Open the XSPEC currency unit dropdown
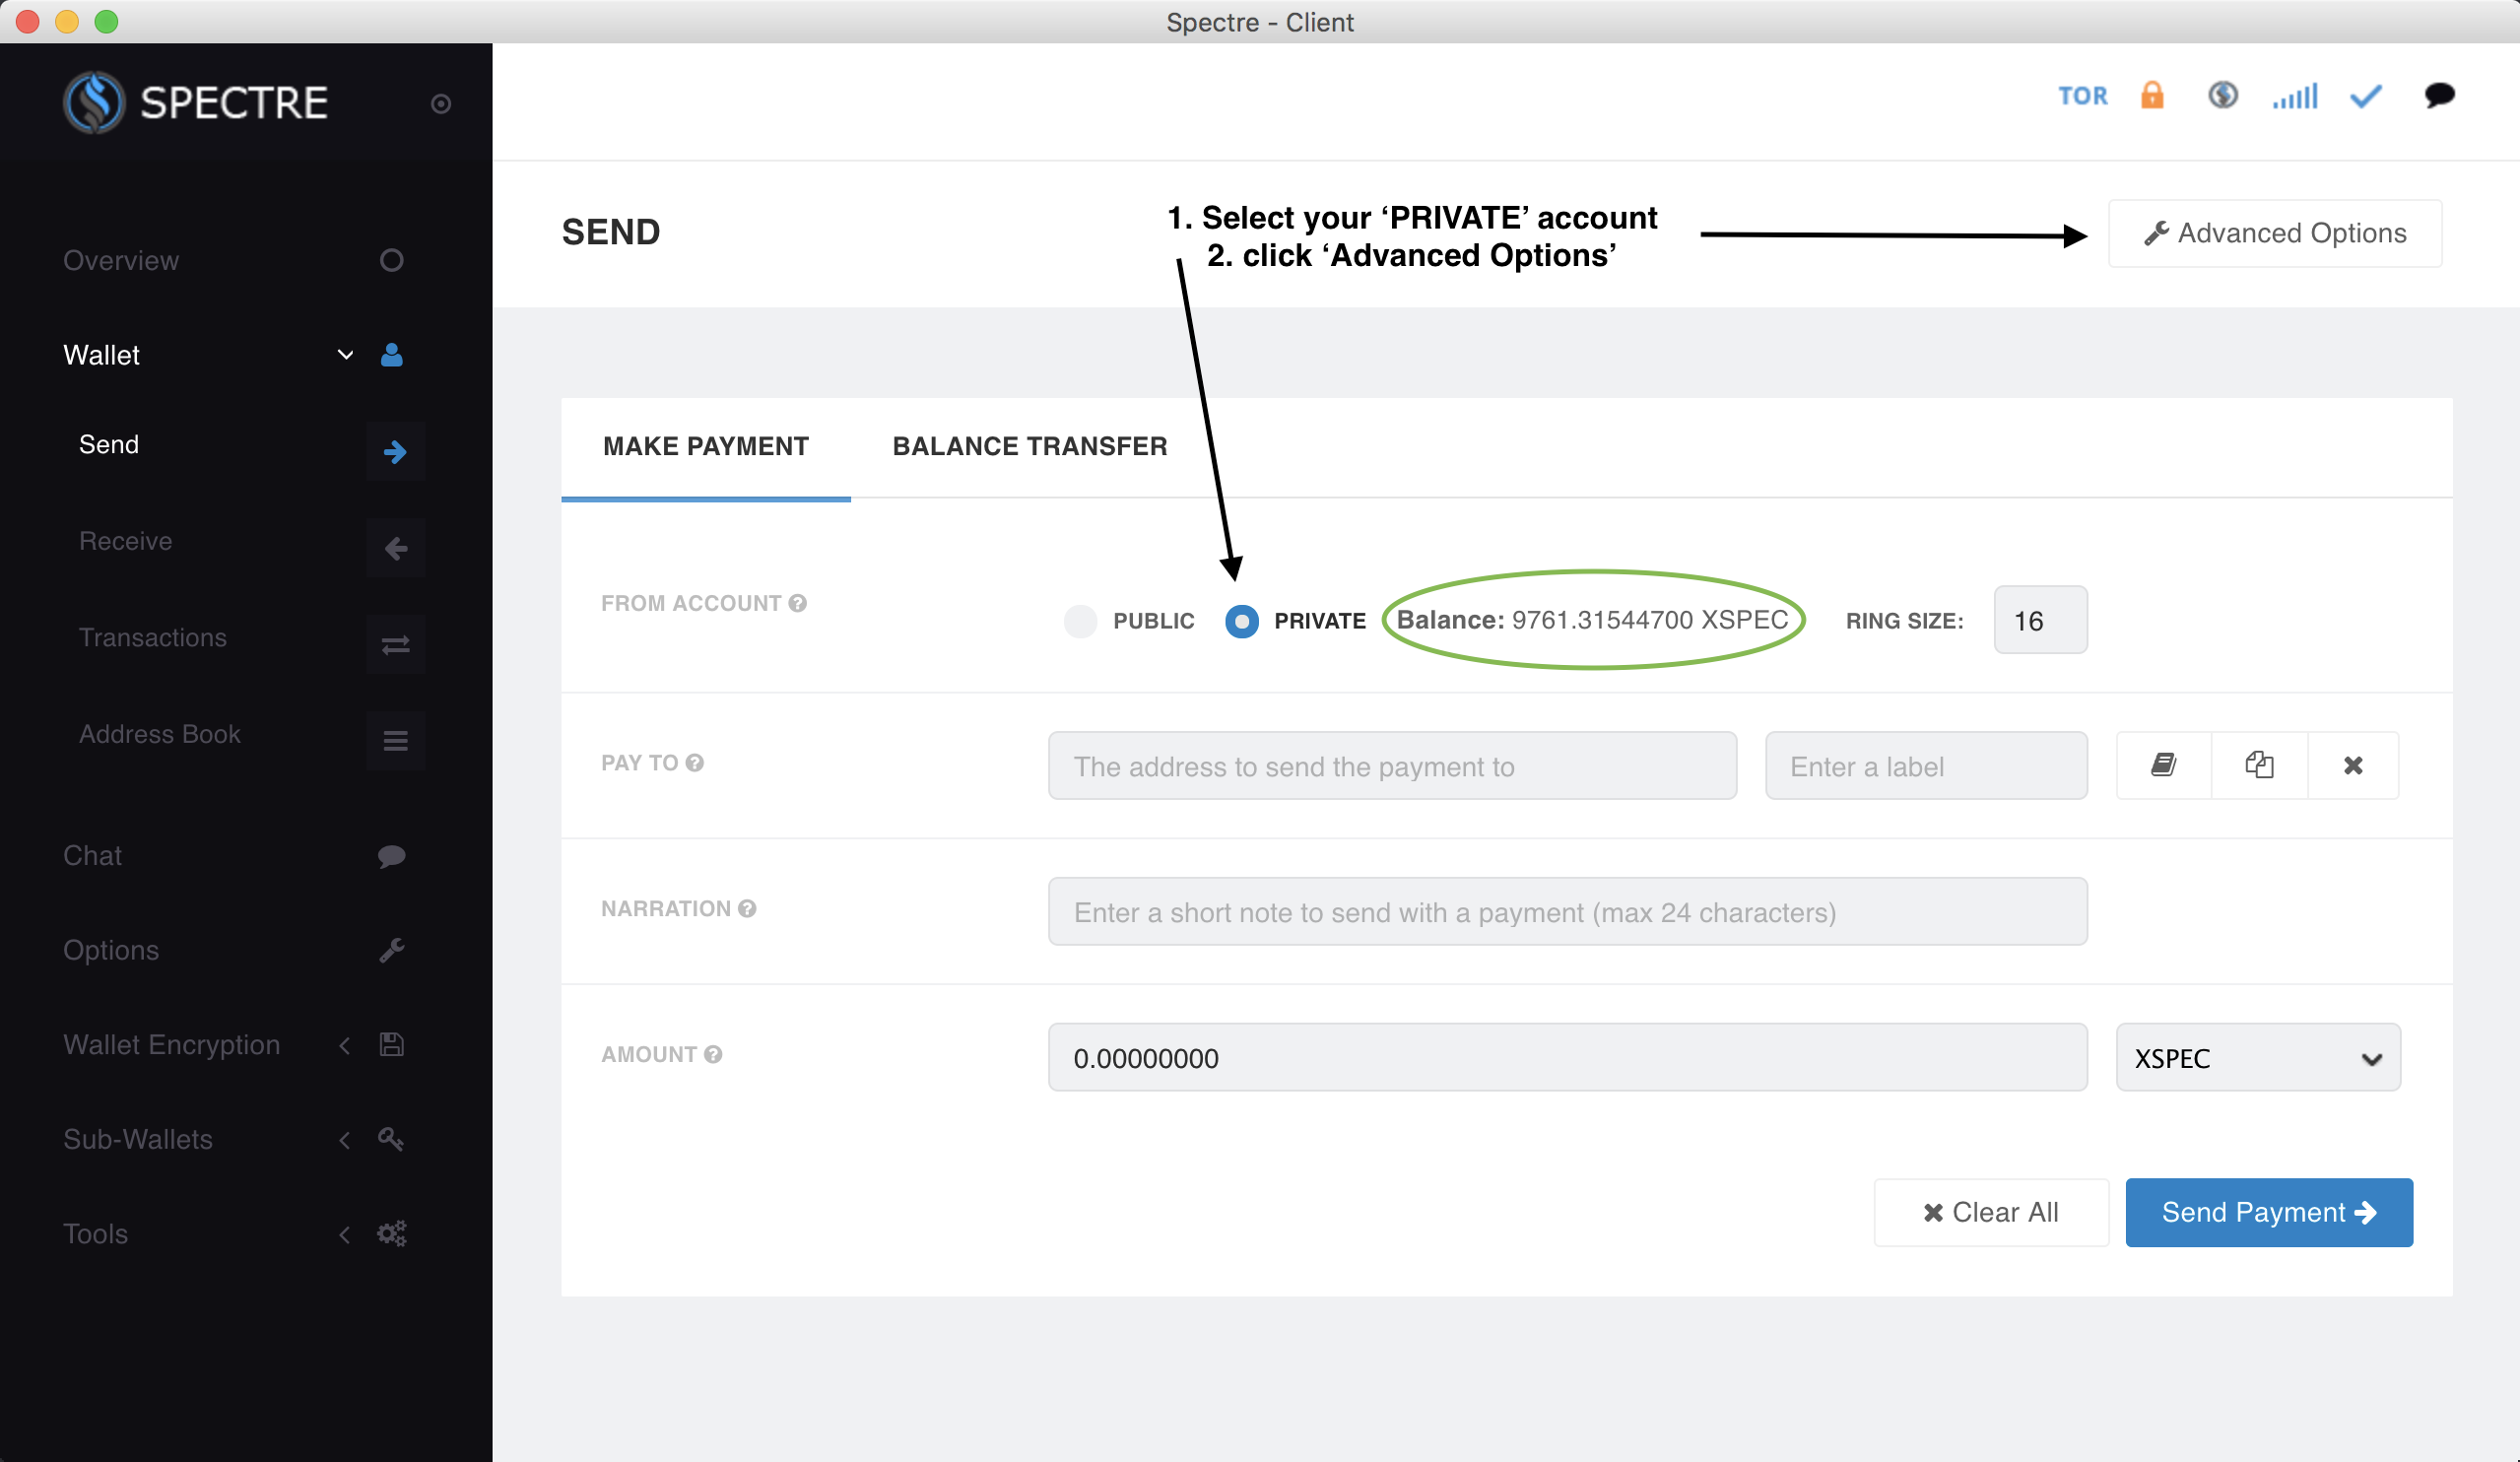The height and width of the screenshot is (1462, 2520). pyautogui.click(x=2258, y=1057)
